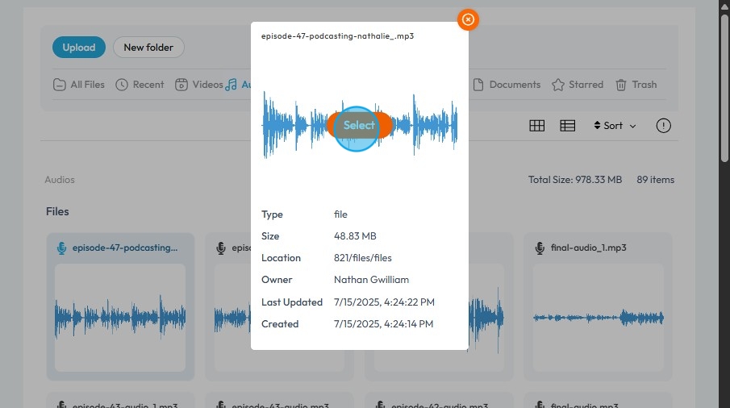This screenshot has width=730, height=408.
Task: Click Last Updated timestamp 4:24:22 PM
Action: click(384, 302)
